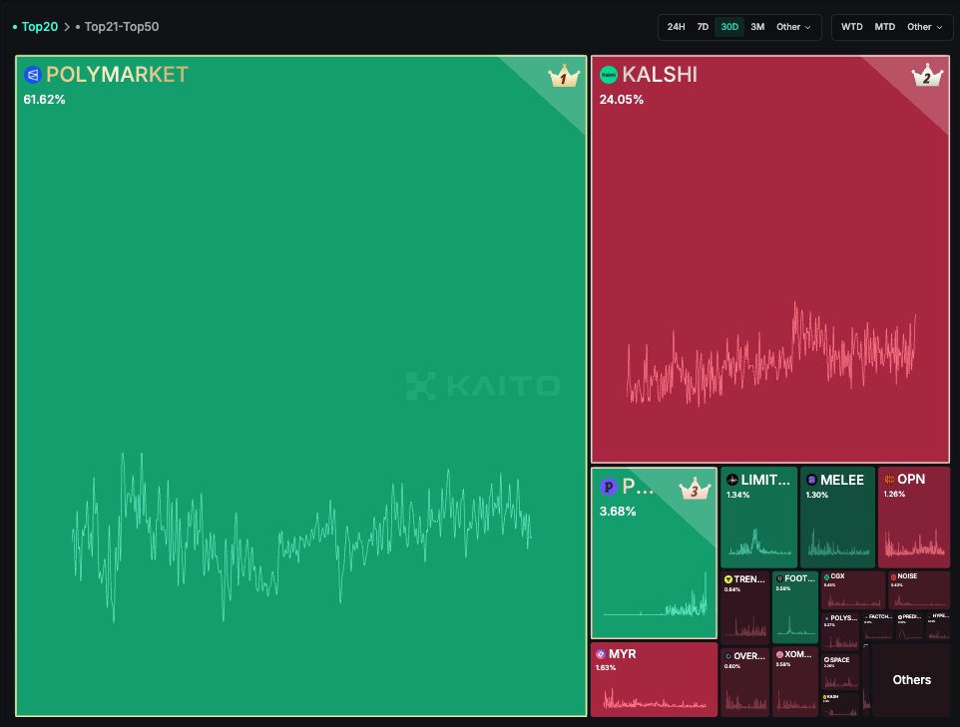
Task: Click the SPACE logo icon
Action: 826,660
